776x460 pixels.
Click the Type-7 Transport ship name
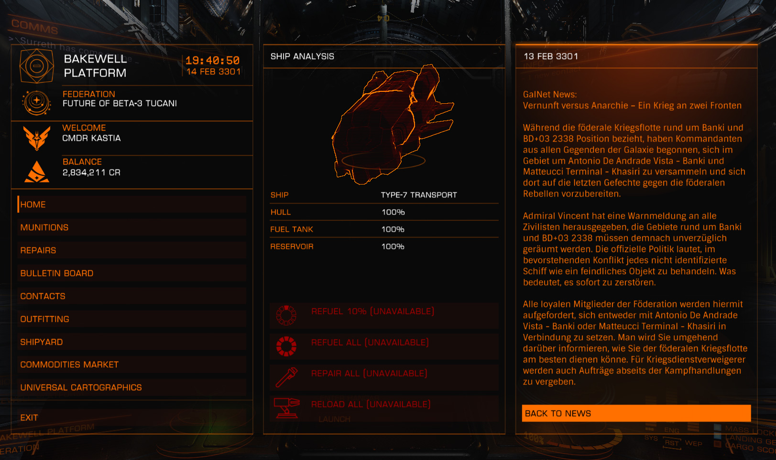419,195
